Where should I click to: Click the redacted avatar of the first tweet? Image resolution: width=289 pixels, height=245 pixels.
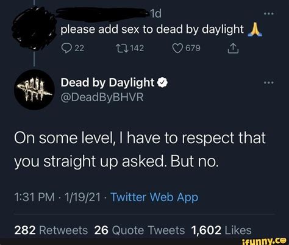point(34,29)
